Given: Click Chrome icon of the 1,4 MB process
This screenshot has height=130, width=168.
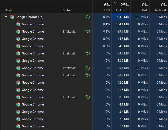Looking at the screenshot, I should (18, 126).
